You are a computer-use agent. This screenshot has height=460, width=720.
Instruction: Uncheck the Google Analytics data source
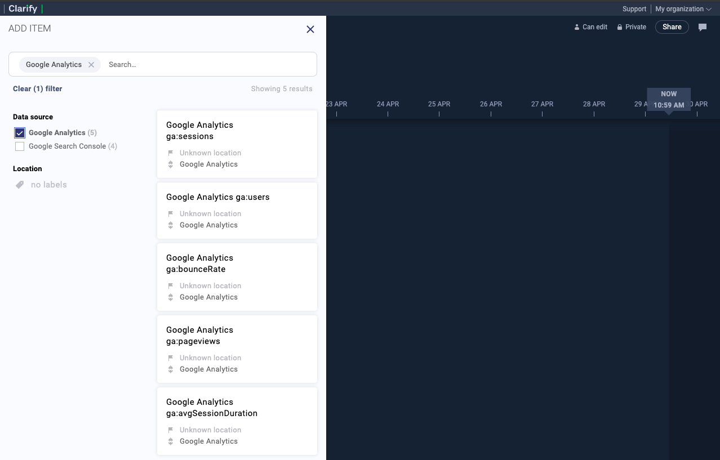tap(20, 133)
